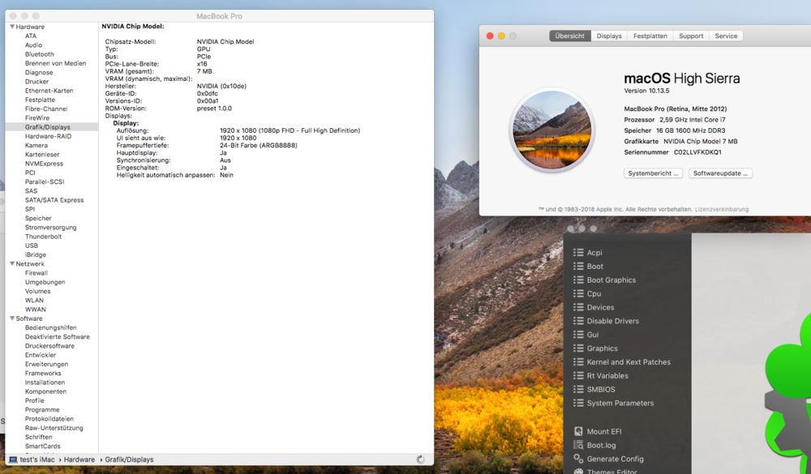
Task: Click the Generate Config gears icon
Action: [x=578, y=459]
